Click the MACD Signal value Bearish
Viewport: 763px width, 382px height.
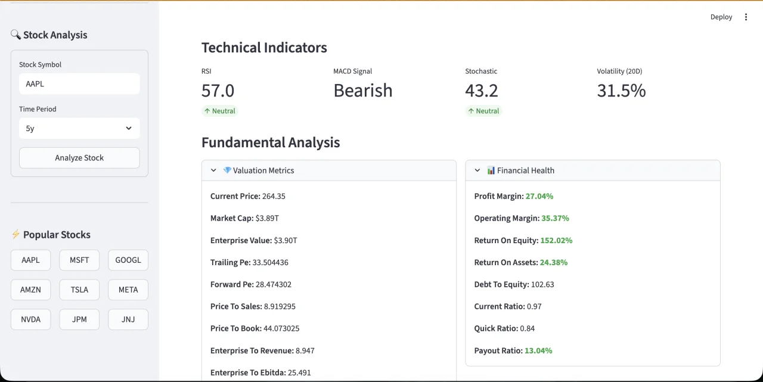(363, 91)
